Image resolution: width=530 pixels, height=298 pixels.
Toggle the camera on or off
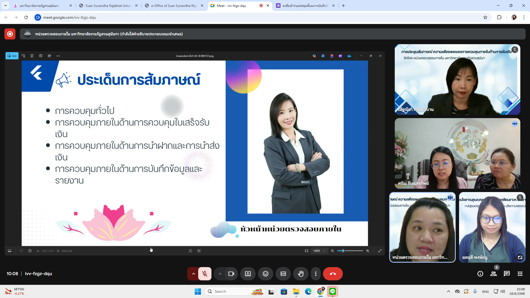[x=231, y=274]
